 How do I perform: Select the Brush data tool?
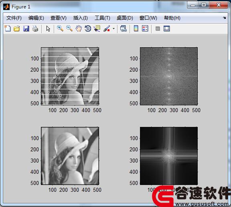(x=107, y=28)
